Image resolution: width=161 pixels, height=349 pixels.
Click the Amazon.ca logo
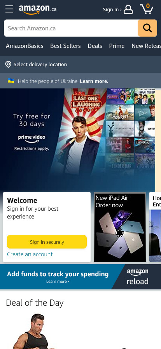tap(38, 9)
